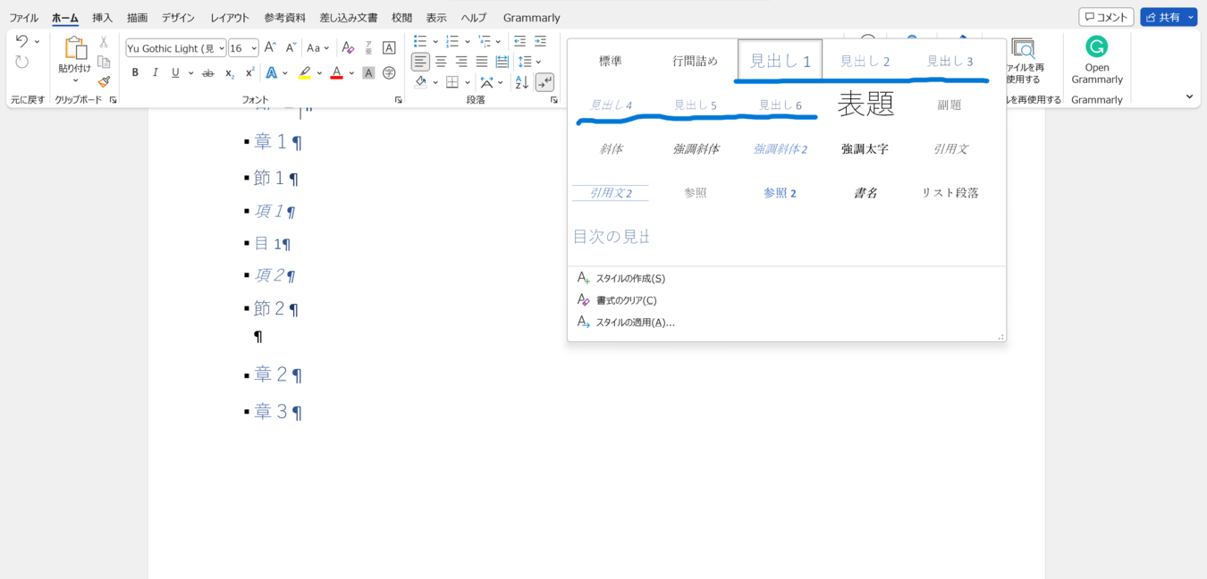Apply yellow text highlight color
1207x579 pixels.
click(x=305, y=73)
